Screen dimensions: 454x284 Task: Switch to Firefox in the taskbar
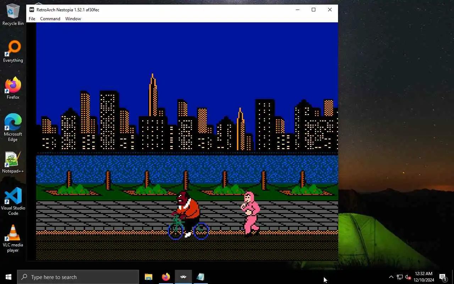pyautogui.click(x=166, y=277)
